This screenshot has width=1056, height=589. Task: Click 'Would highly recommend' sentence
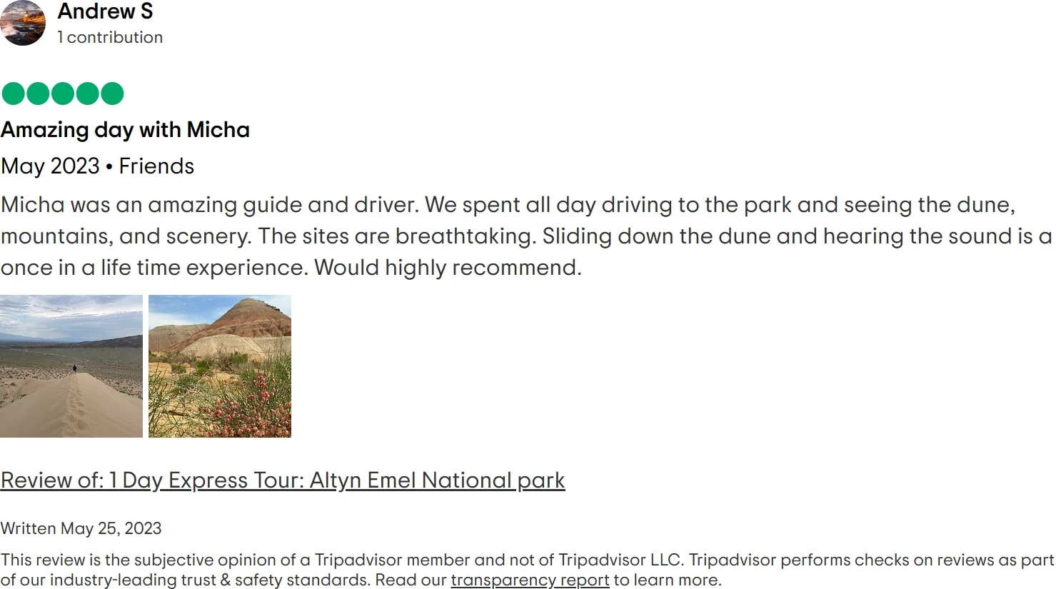click(448, 268)
